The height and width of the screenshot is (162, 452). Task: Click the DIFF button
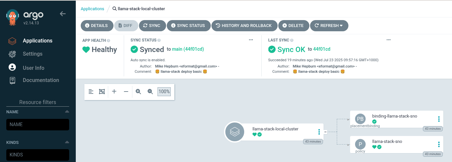pyautogui.click(x=126, y=26)
